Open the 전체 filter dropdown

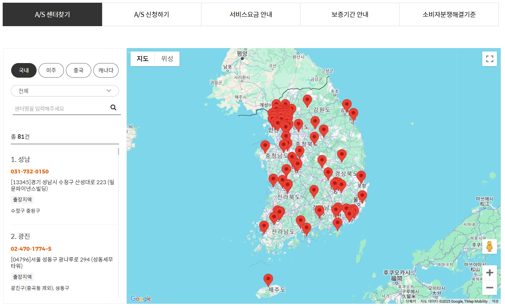pyautogui.click(x=65, y=91)
